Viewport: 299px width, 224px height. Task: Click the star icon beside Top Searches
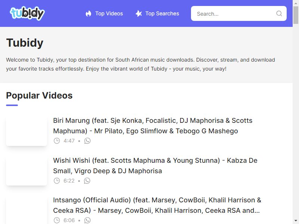click(x=139, y=13)
